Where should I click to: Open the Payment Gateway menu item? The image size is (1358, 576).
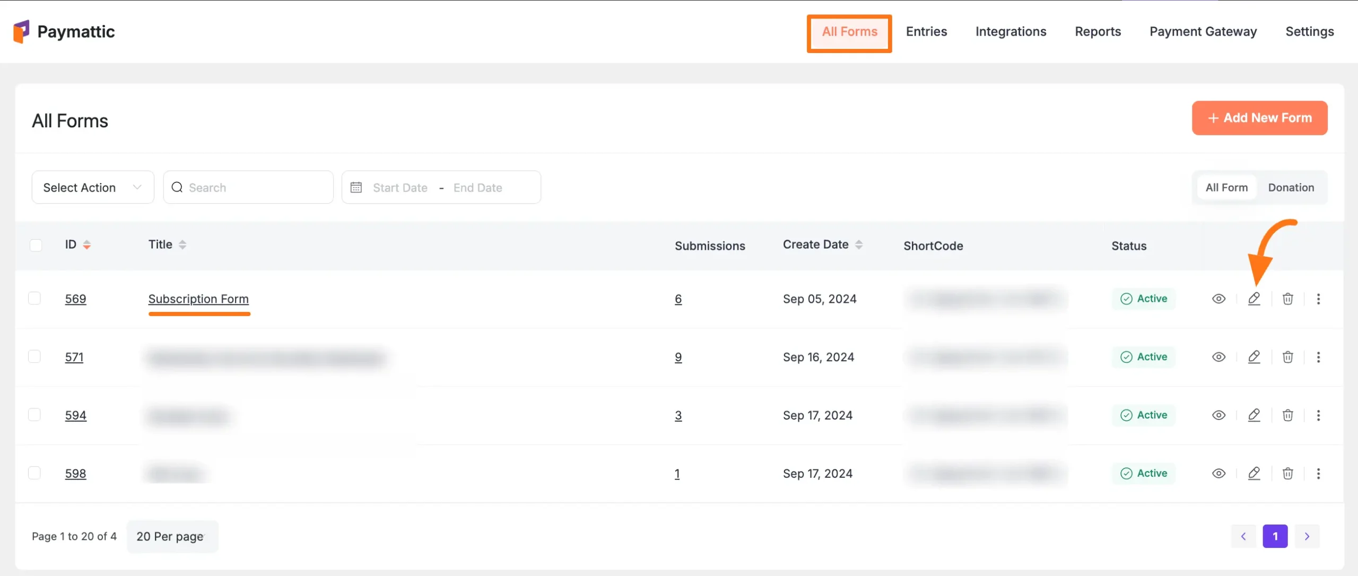[x=1203, y=32]
